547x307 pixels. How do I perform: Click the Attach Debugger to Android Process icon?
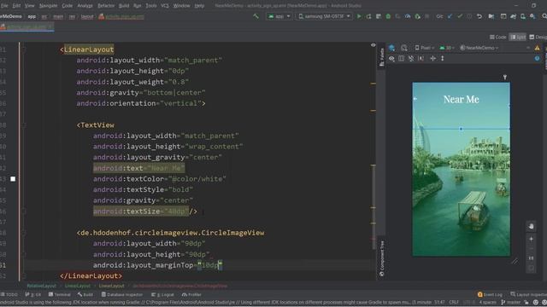(417, 16)
